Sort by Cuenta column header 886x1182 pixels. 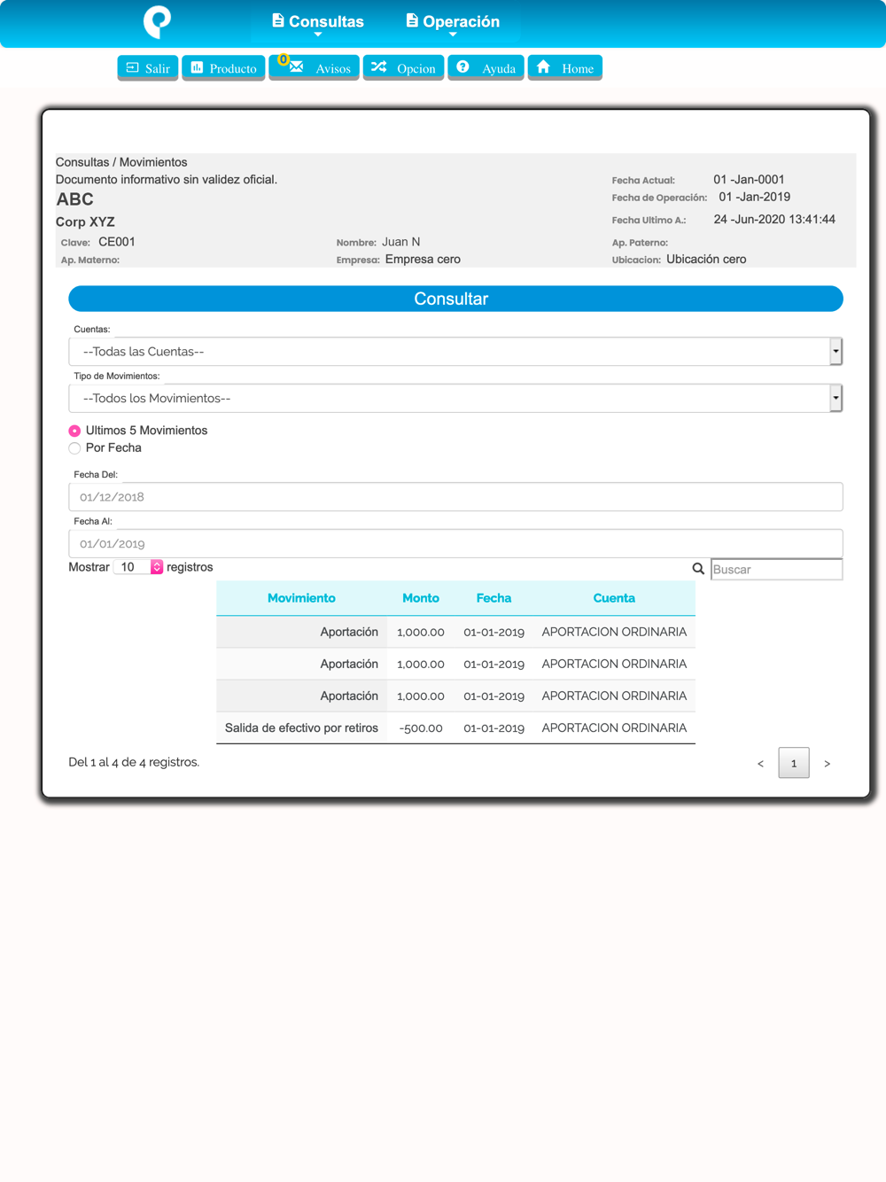(614, 598)
